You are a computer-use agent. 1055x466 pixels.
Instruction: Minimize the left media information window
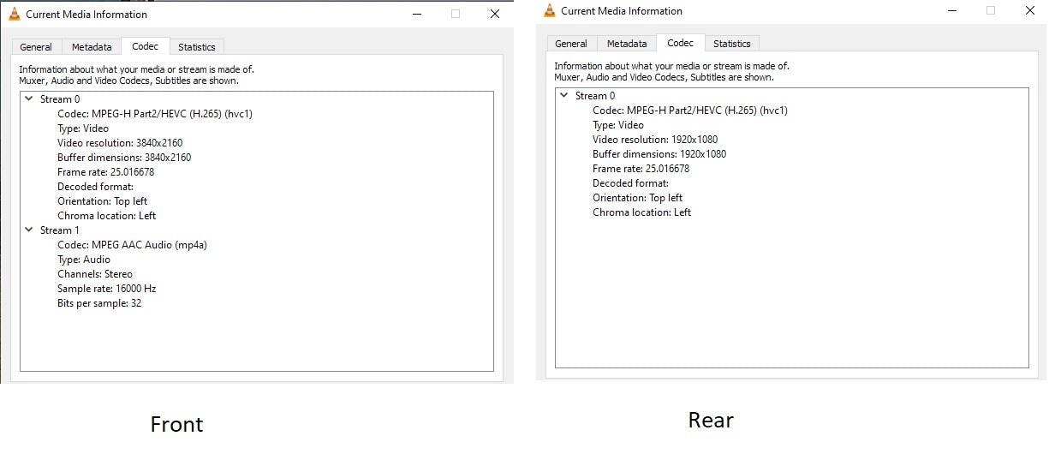click(417, 15)
